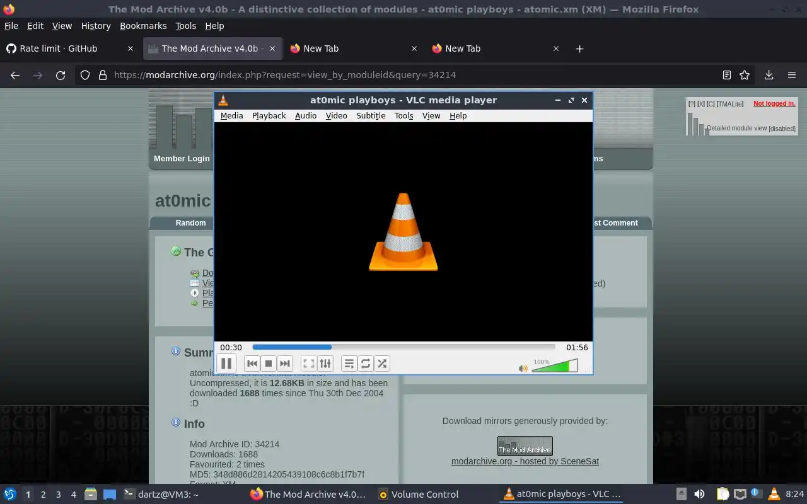Seek in the VLC playback progress bar
Screen dimensions: 807x504
coord(403,347)
